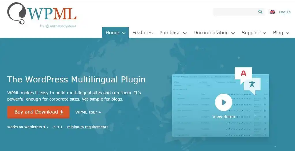The image size is (295, 151).
Task: Click inside the search text field
Action: pyautogui.click(x=235, y=12)
